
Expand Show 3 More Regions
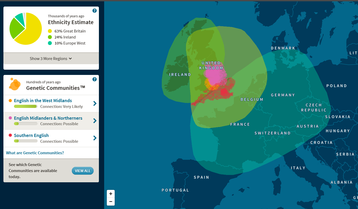tap(51, 58)
